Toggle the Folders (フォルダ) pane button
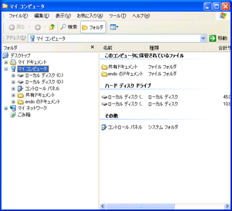 pos(93,27)
